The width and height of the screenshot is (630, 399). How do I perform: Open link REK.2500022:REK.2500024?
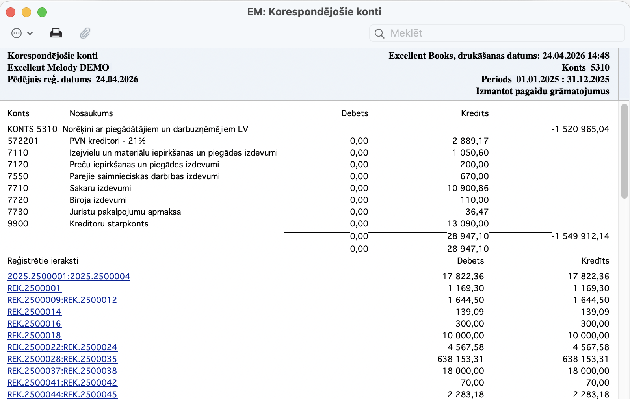click(62, 347)
